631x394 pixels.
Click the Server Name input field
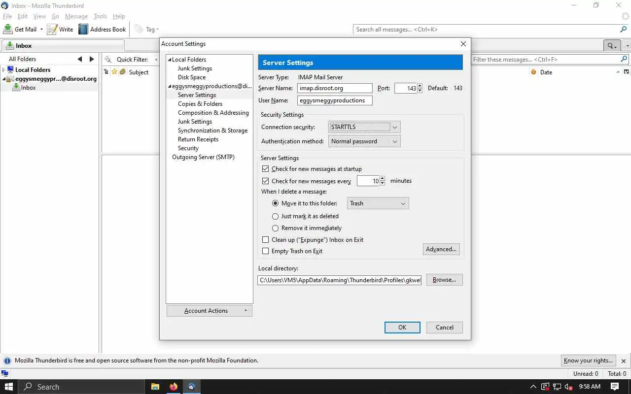pyautogui.click(x=335, y=88)
